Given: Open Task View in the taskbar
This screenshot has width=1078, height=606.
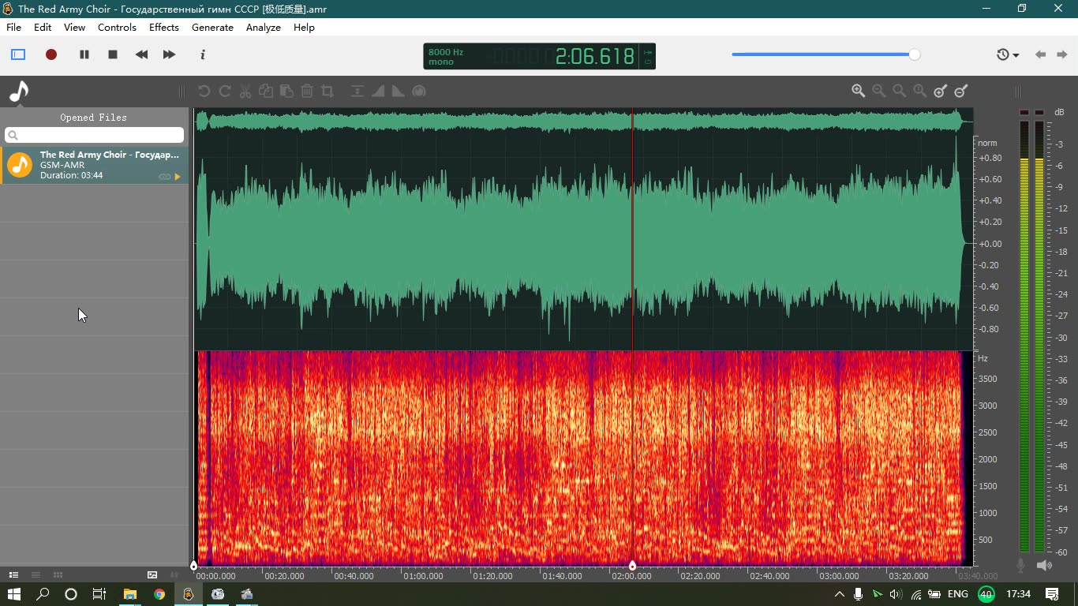Looking at the screenshot, I should (99, 594).
